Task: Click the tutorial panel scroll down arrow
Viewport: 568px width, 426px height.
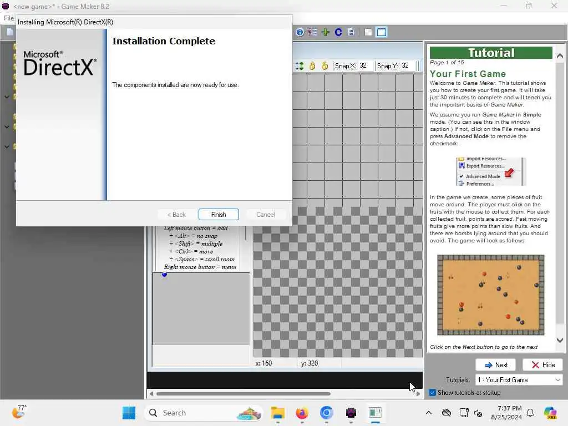Action: pos(560,340)
